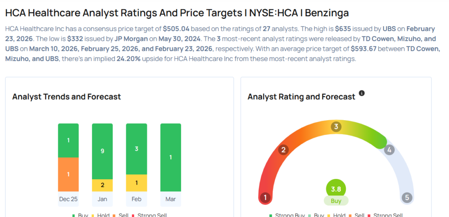The width and height of the screenshot is (449, 217).
Task: Click the green Buy segment in Feb bar
Action: (x=136, y=149)
